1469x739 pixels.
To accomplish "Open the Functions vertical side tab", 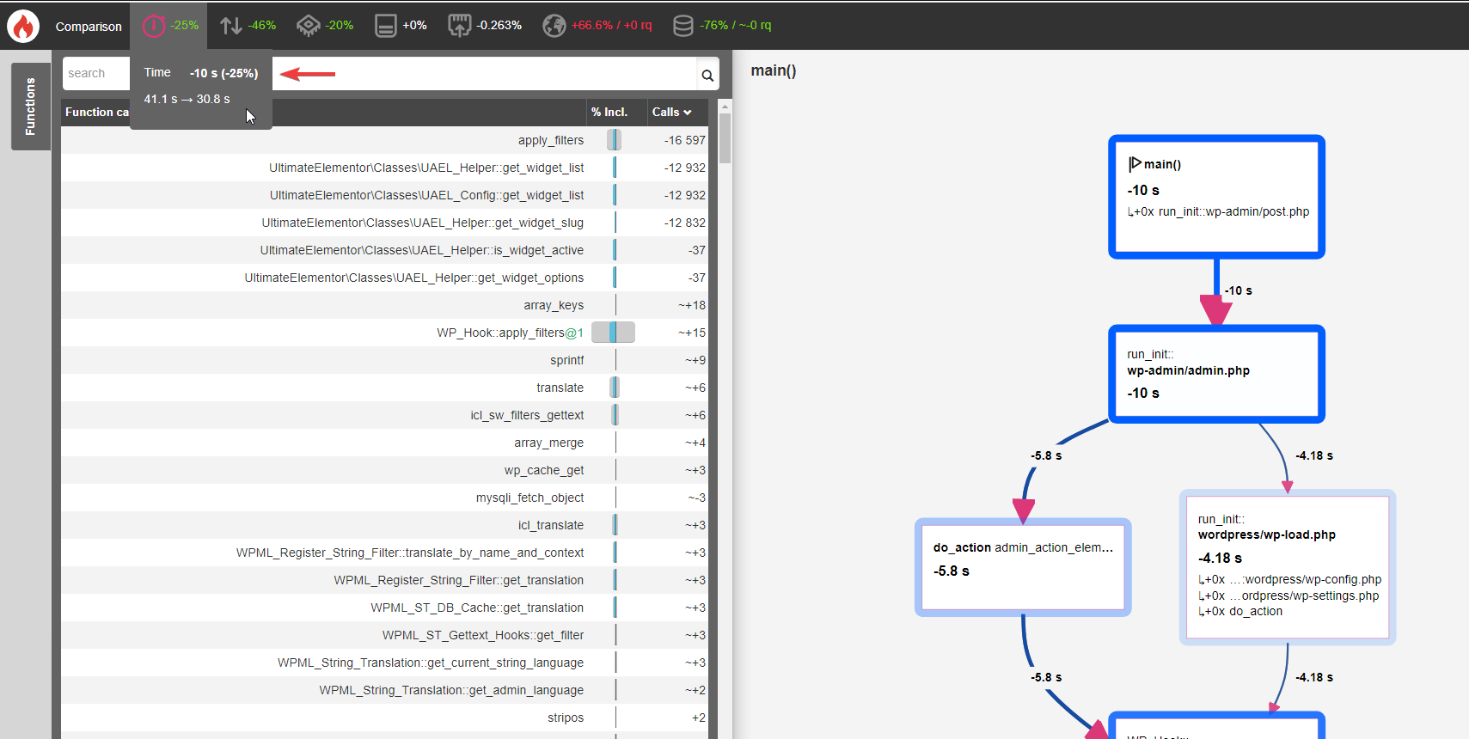I will click(x=30, y=107).
